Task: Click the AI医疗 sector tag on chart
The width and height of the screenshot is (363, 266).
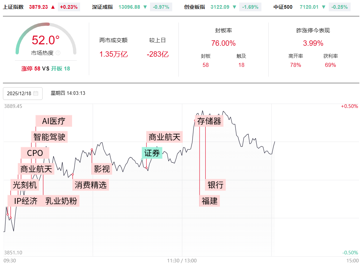Action: (x=54, y=121)
